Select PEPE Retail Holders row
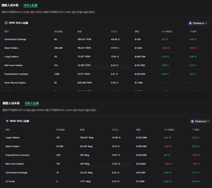The image size is (212, 188). click(x=106, y=48)
